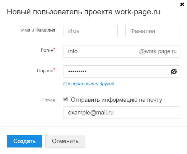Click into the masked password field
Screen dimensions: 187x154
click(x=115, y=72)
